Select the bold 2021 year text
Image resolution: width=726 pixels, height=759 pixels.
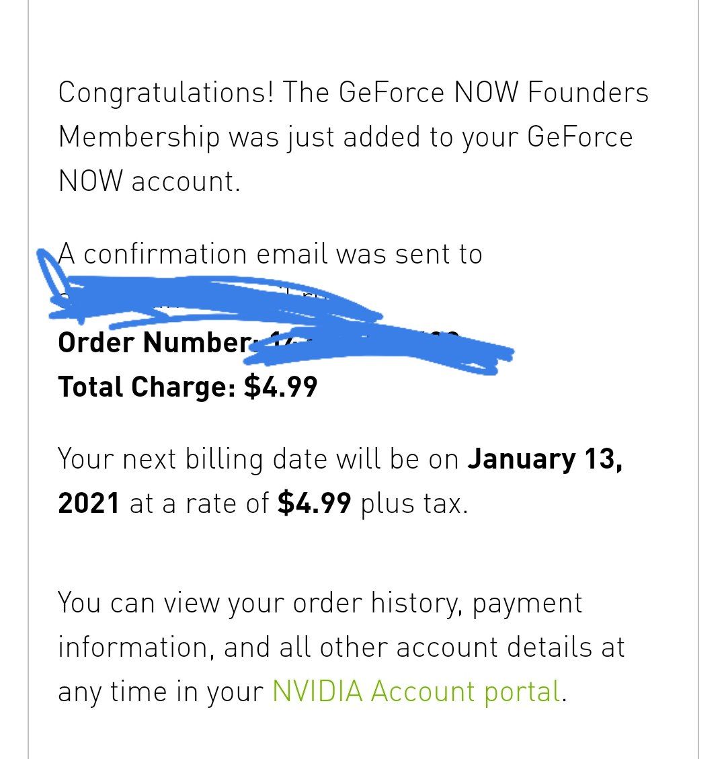(x=89, y=503)
